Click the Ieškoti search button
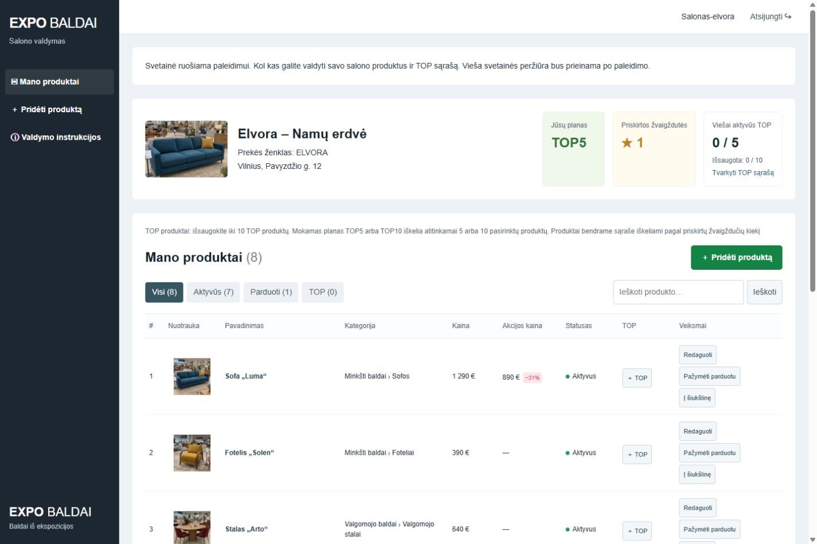 pyautogui.click(x=764, y=292)
